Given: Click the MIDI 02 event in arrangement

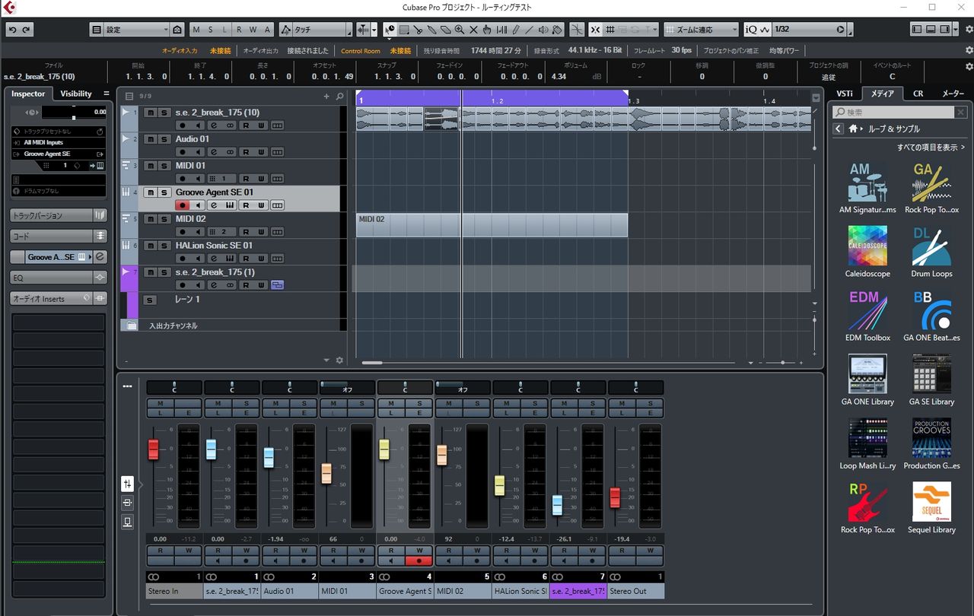Looking at the screenshot, I should (492, 225).
